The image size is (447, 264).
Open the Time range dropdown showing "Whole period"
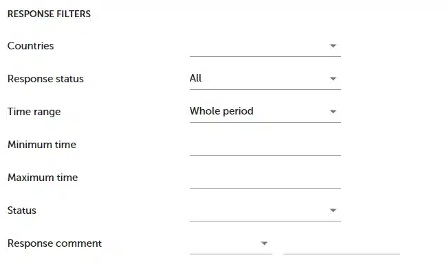(265, 112)
